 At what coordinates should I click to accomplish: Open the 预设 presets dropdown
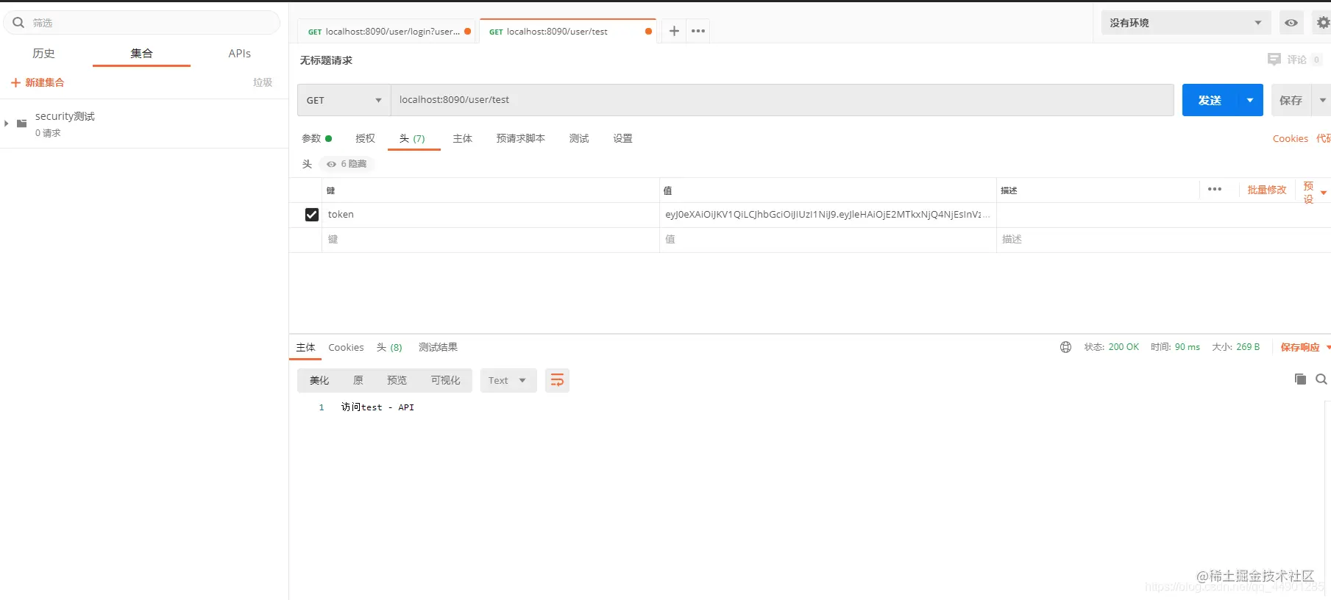click(1314, 193)
